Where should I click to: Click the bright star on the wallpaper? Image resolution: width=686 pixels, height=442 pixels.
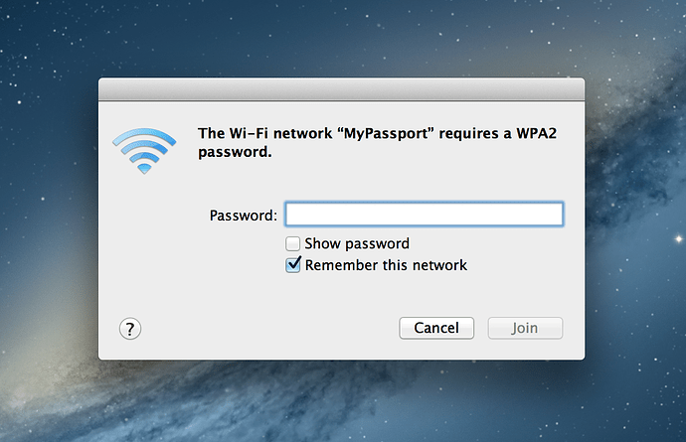click(679, 238)
